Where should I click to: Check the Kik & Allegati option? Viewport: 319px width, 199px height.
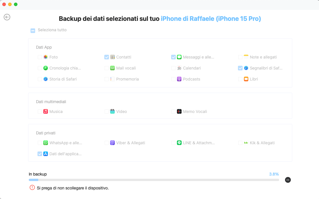coord(240,143)
